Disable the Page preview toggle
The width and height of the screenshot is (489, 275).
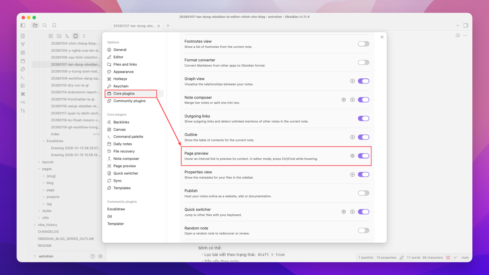363,156
